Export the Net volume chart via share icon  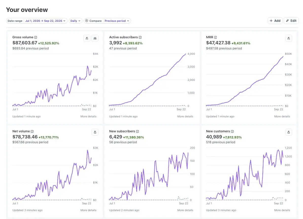[x=95, y=132]
